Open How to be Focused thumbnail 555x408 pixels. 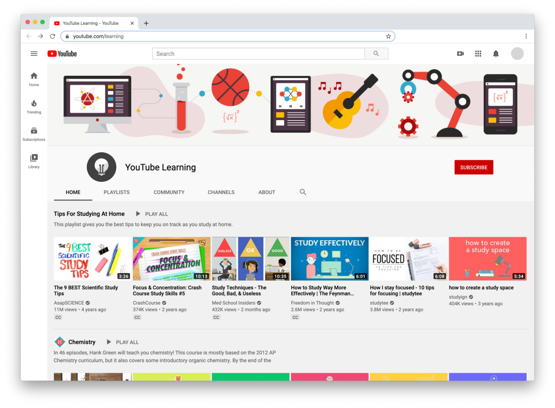click(409, 259)
